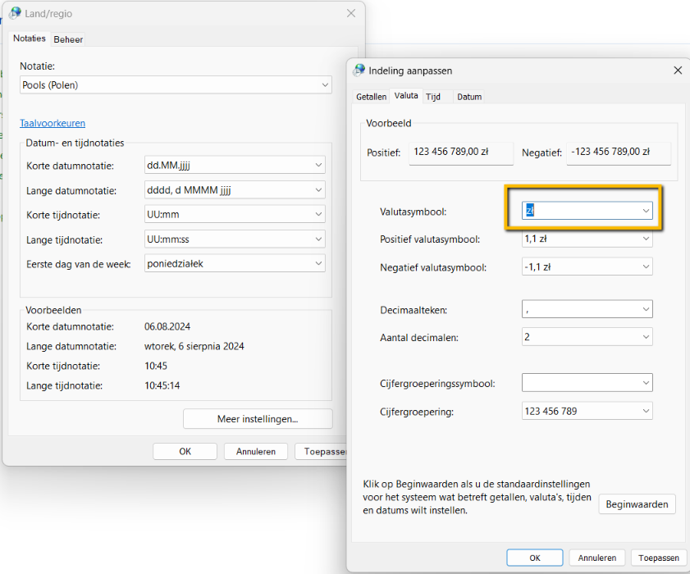This screenshot has height=574, width=690.
Task: Open the Taalvoorkeuren link
Action: (53, 124)
